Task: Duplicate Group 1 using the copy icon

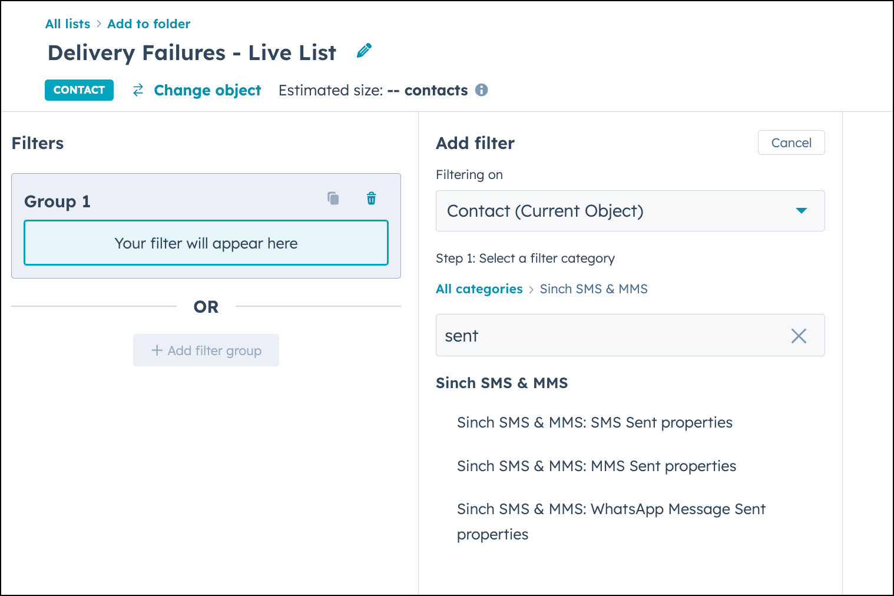Action: (333, 198)
